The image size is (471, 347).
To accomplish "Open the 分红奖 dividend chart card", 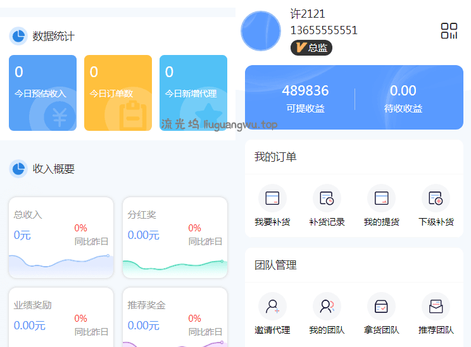I will point(175,237).
